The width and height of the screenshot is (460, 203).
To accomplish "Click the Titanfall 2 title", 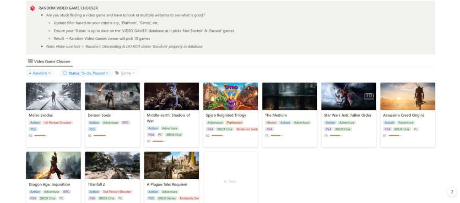I will point(96,184).
